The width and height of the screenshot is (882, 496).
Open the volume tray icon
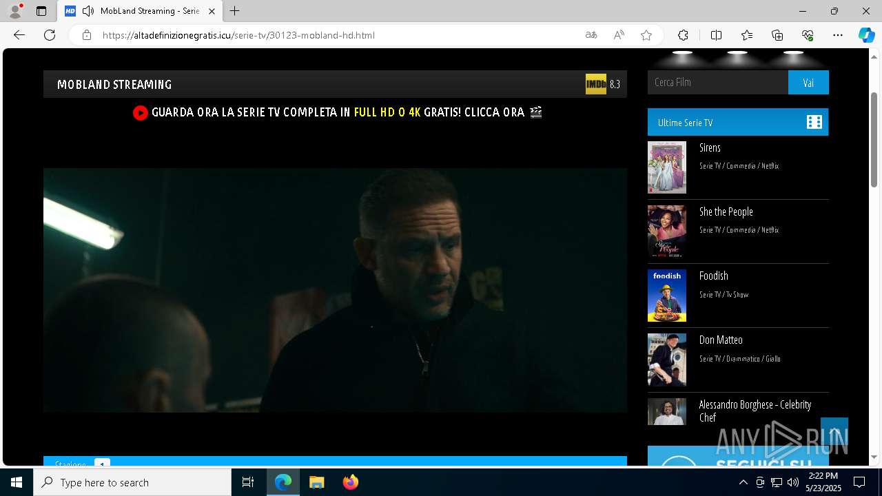point(792,482)
